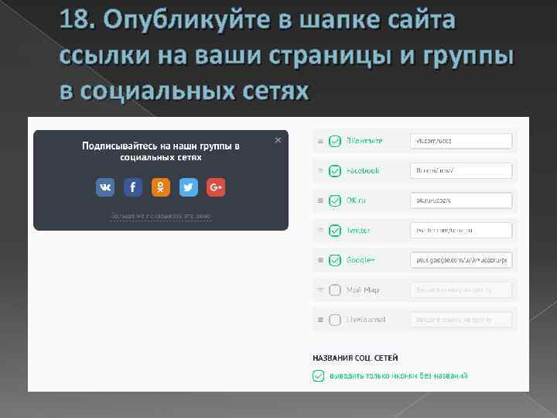Click the Facebook label
Viewport: 557px width, 418px height.
[363, 170]
